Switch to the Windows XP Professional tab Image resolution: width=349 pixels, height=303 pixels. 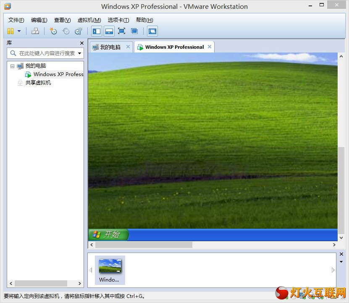[x=175, y=47]
